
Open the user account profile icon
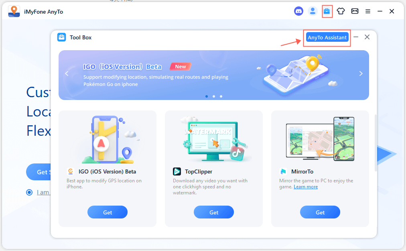point(313,11)
